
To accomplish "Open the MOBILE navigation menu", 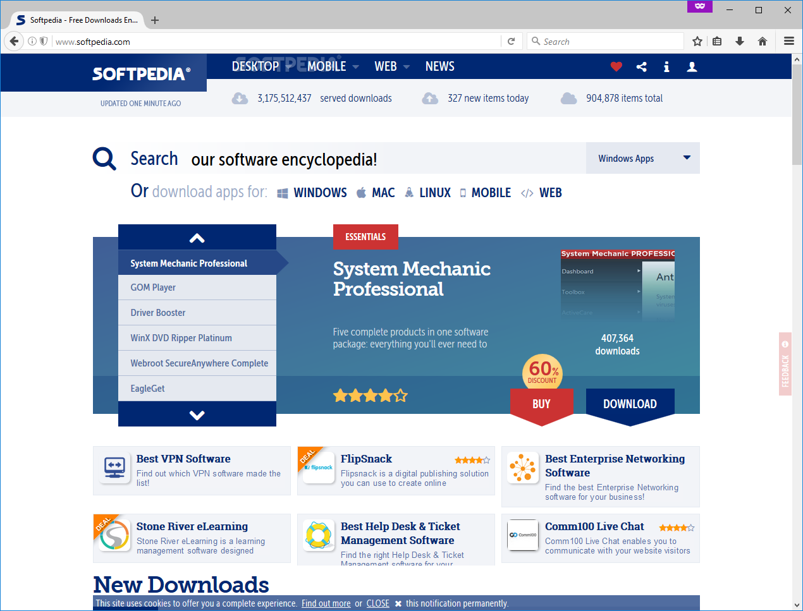I will (327, 66).
